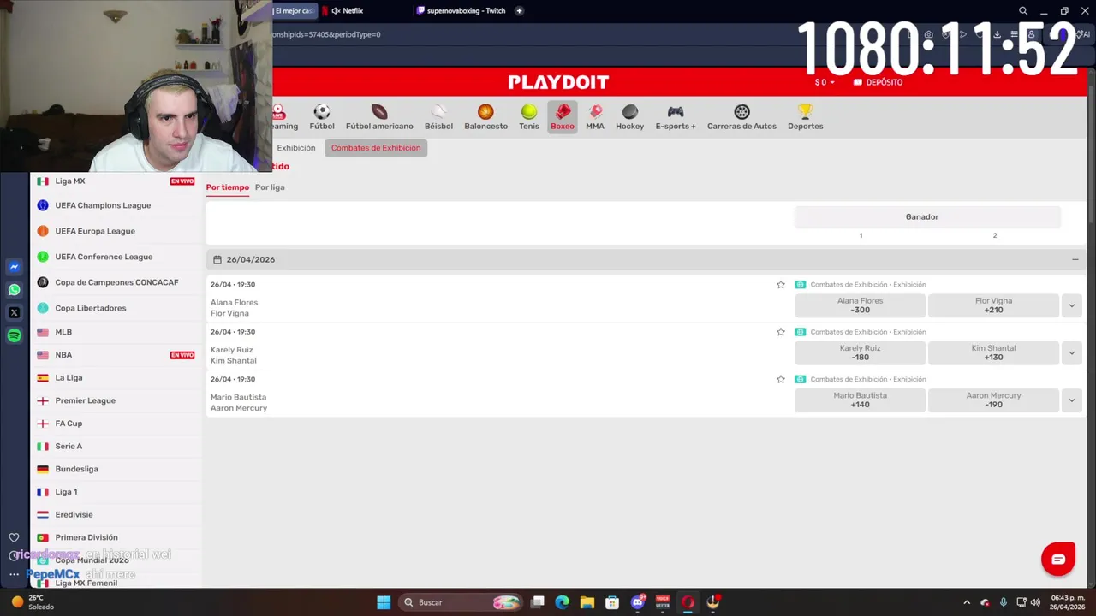Expand more markets for Alana Flores match
This screenshot has height=616, width=1096.
click(x=1071, y=305)
